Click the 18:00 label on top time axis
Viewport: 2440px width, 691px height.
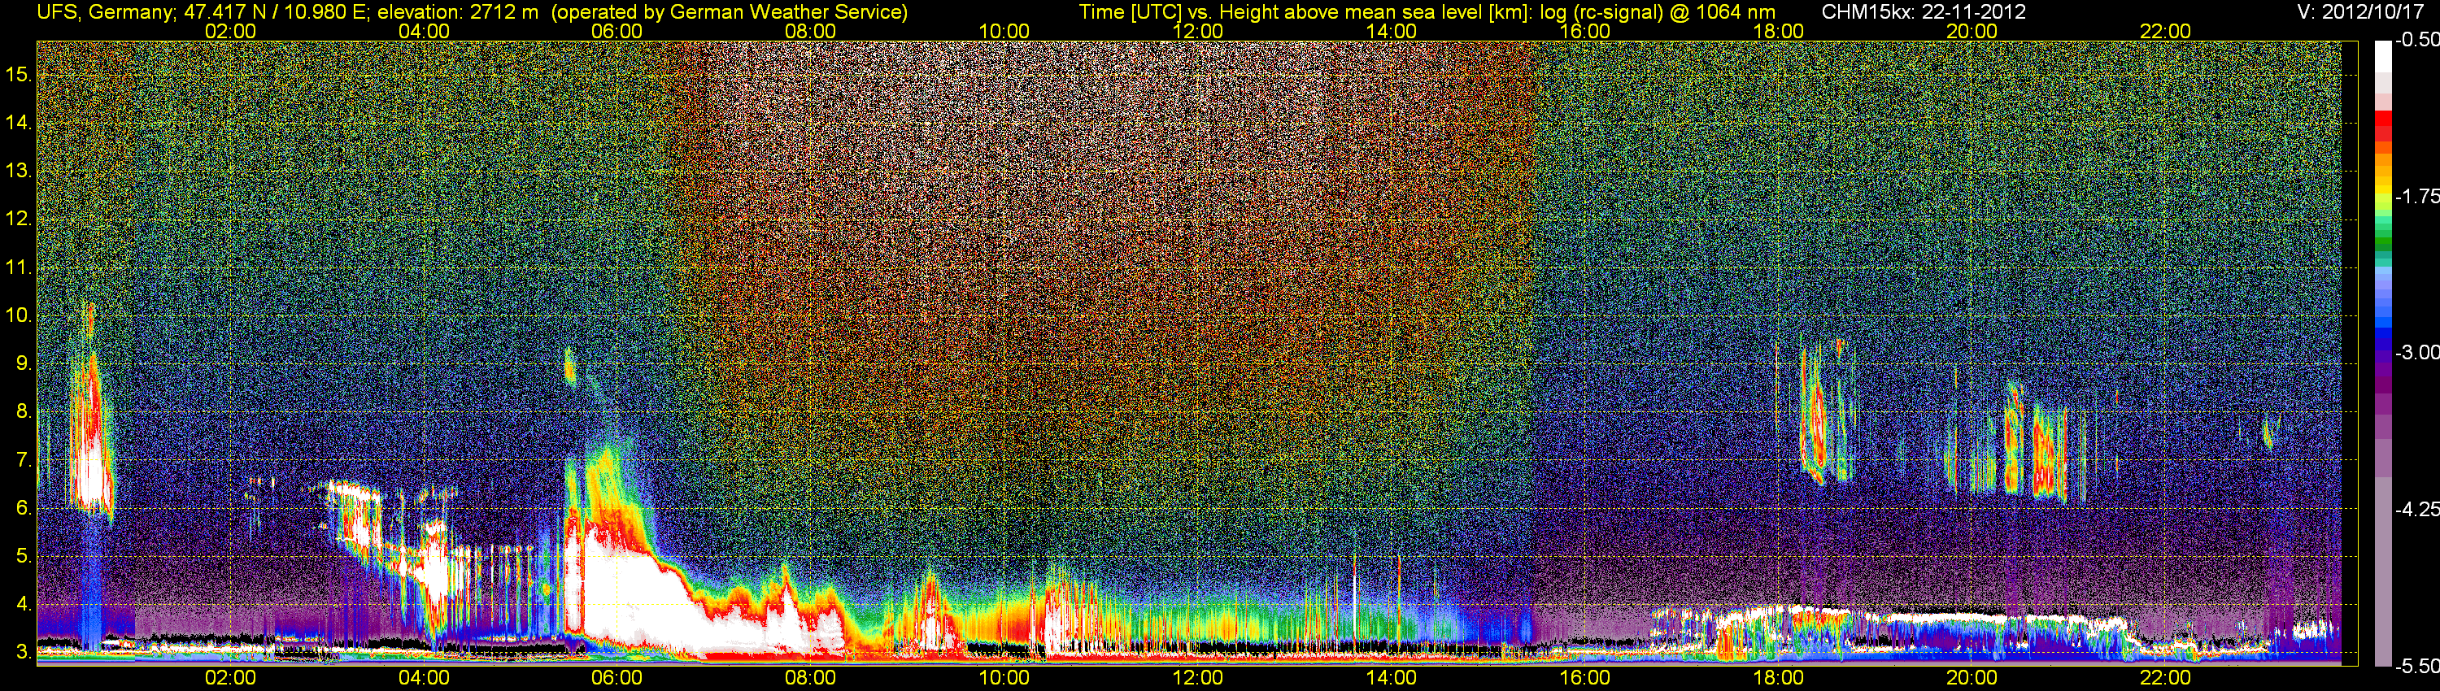pyautogui.click(x=1778, y=31)
